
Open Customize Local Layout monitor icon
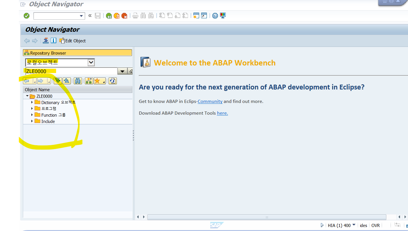[223, 16]
